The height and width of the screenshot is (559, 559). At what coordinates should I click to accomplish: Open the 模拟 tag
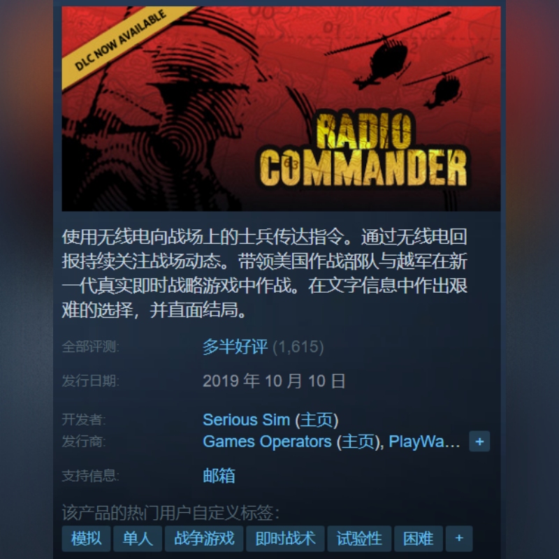coord(86,538)
